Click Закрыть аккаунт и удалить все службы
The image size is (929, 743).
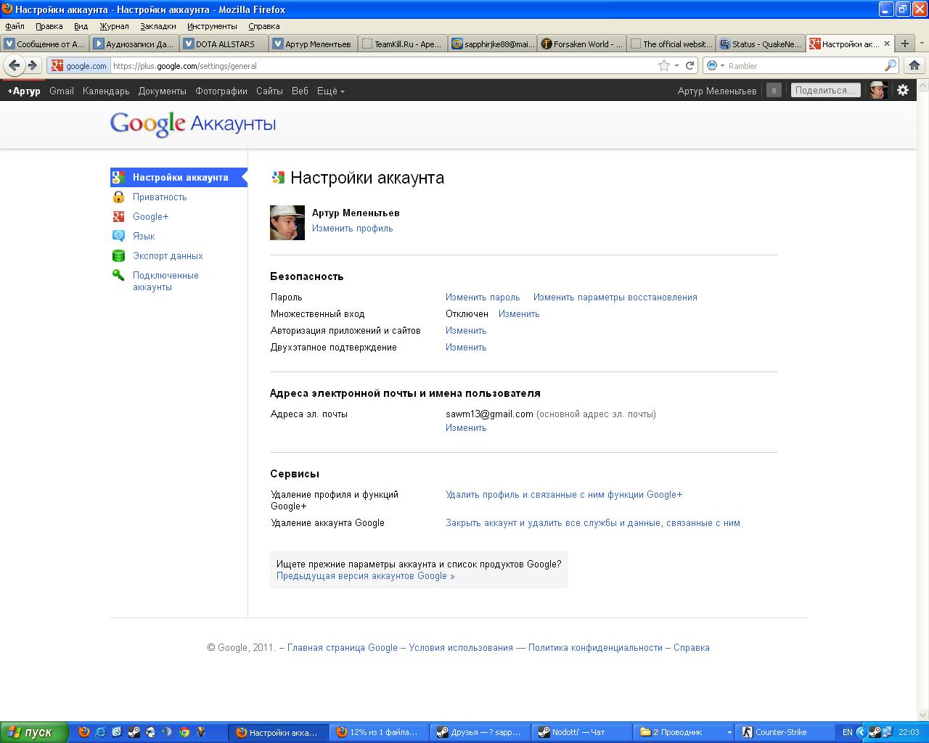(593, 522)
